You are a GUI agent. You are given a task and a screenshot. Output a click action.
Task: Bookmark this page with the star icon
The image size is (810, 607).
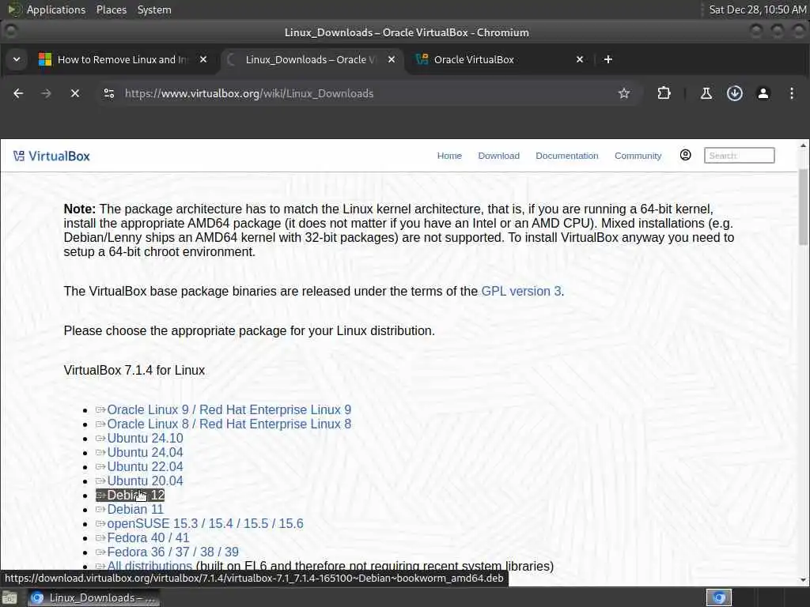coord(624,93)
